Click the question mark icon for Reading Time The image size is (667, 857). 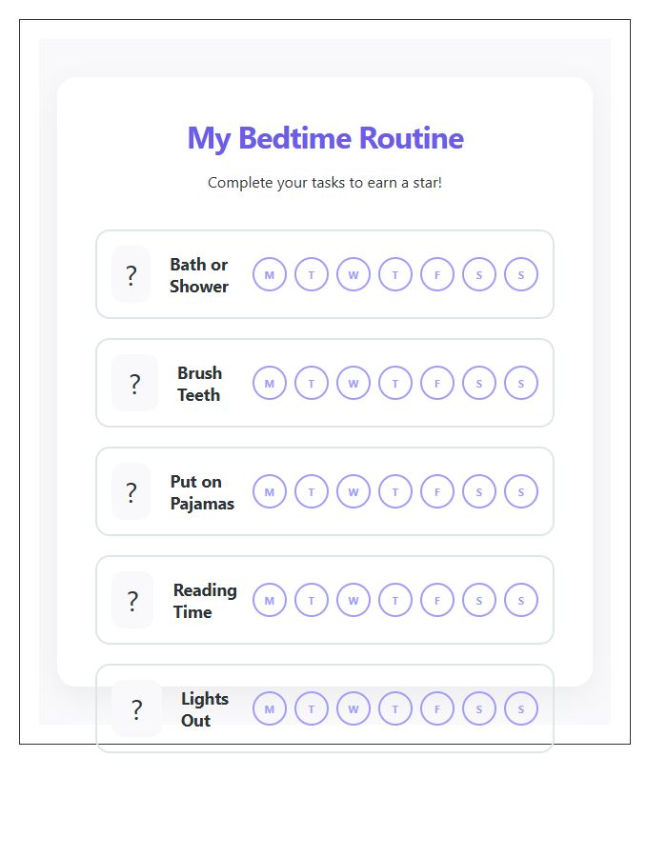tap(131, 600)
